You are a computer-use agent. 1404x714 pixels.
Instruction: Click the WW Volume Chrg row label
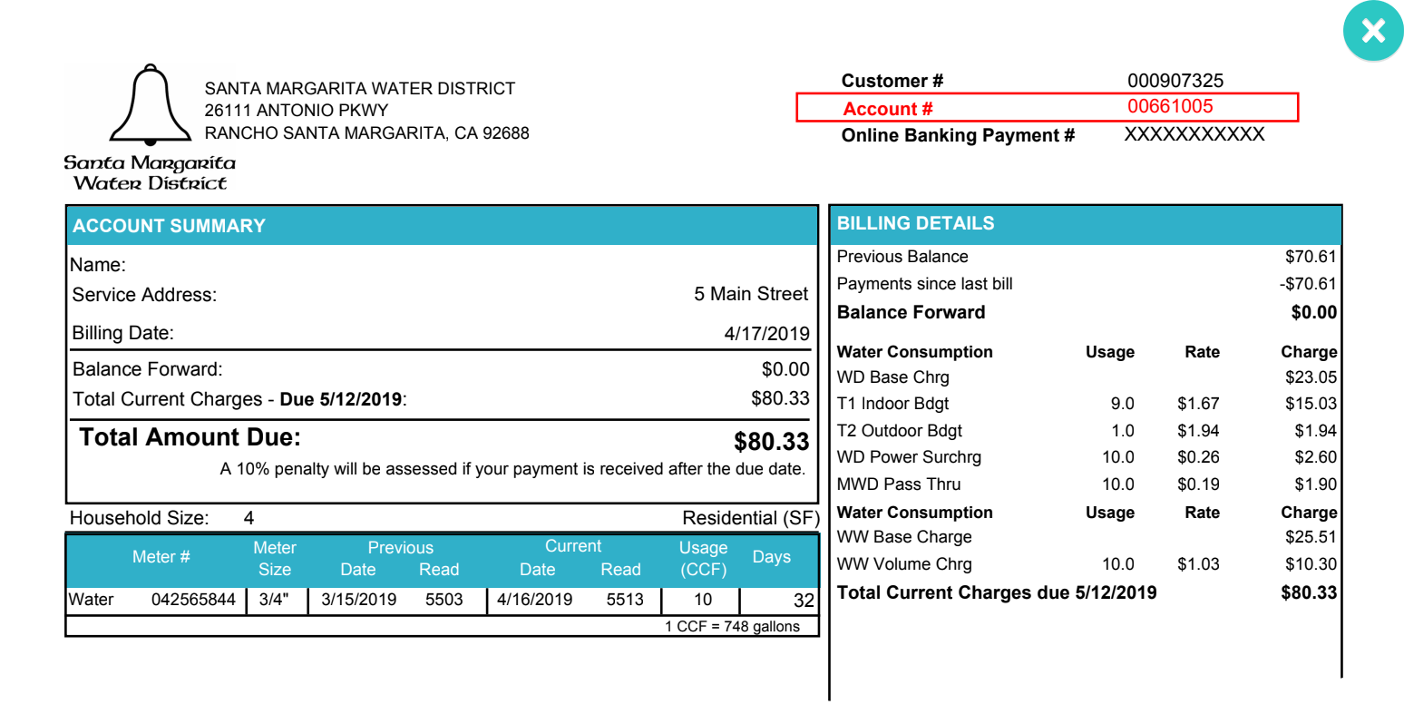pyautogui.click(x=904, y=564)
